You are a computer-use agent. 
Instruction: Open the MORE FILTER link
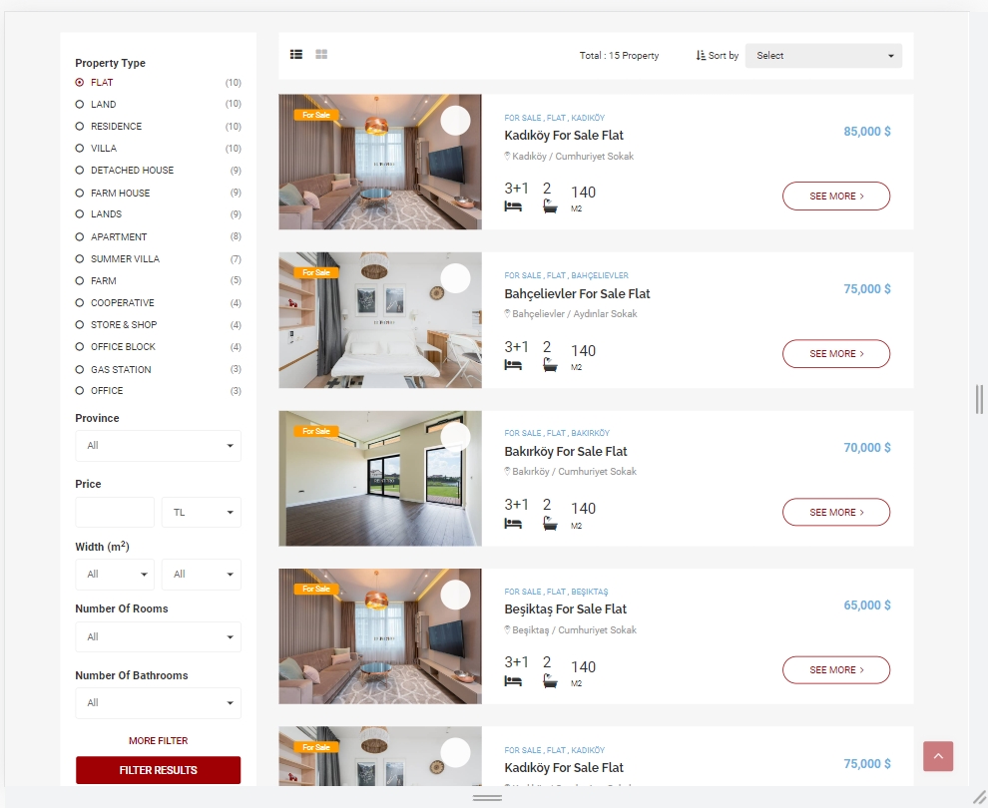(x=158, y=740)
